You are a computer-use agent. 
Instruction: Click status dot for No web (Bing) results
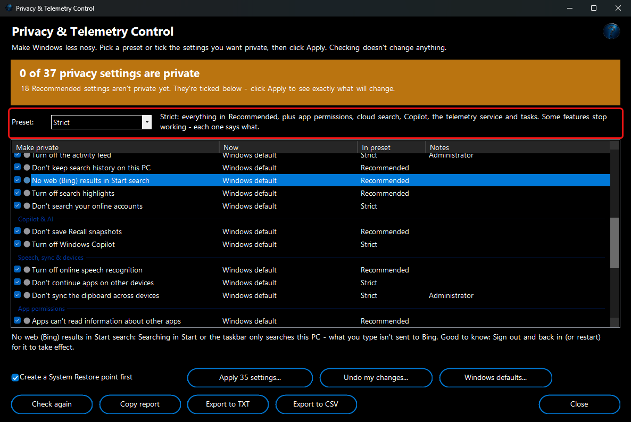27,180
